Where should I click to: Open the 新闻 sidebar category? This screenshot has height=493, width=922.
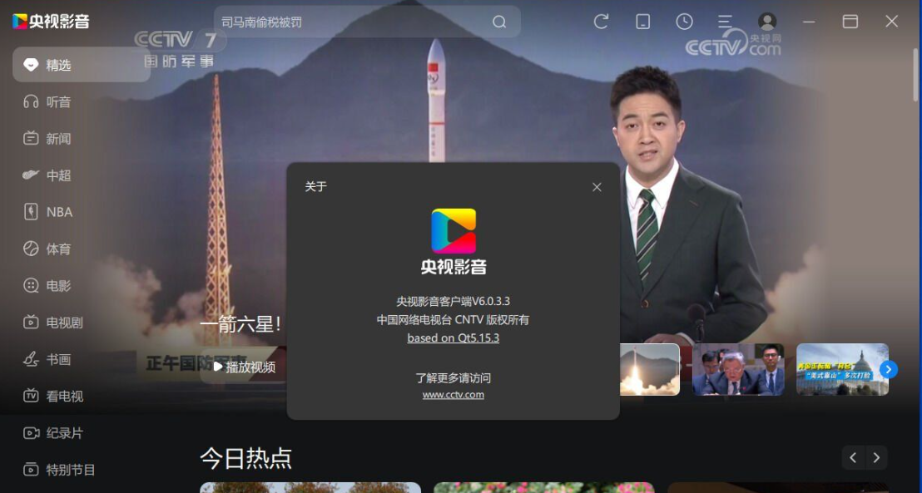[58, 139]
